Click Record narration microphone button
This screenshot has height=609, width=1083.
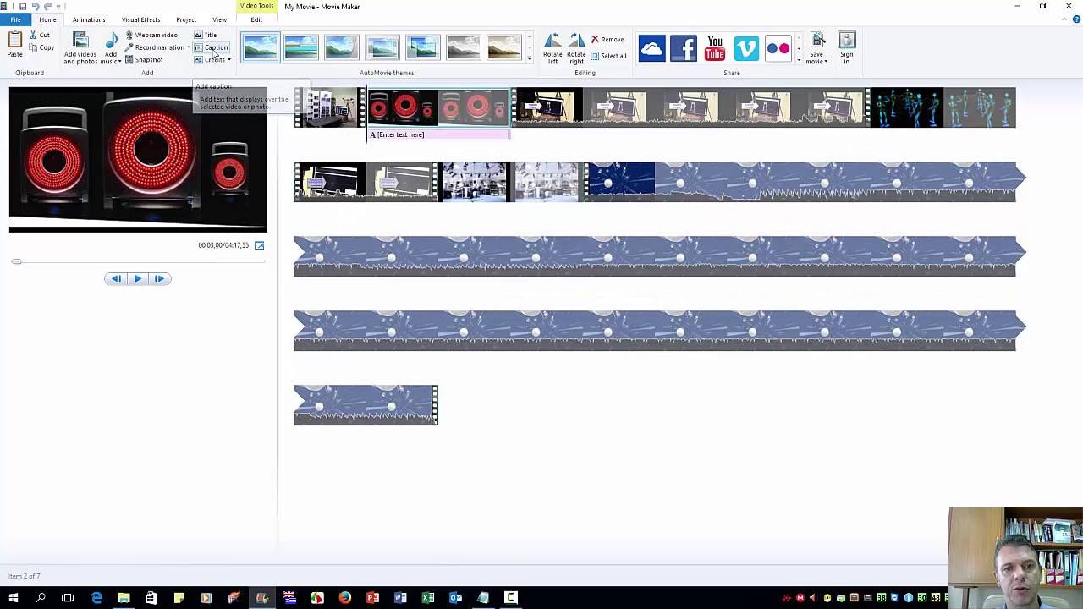(x=155, y=47)
